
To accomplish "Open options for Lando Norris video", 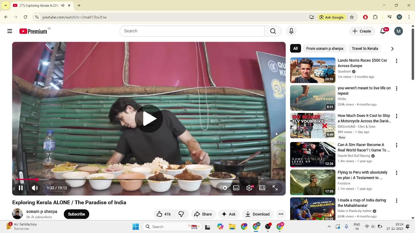I will (396, 61).
